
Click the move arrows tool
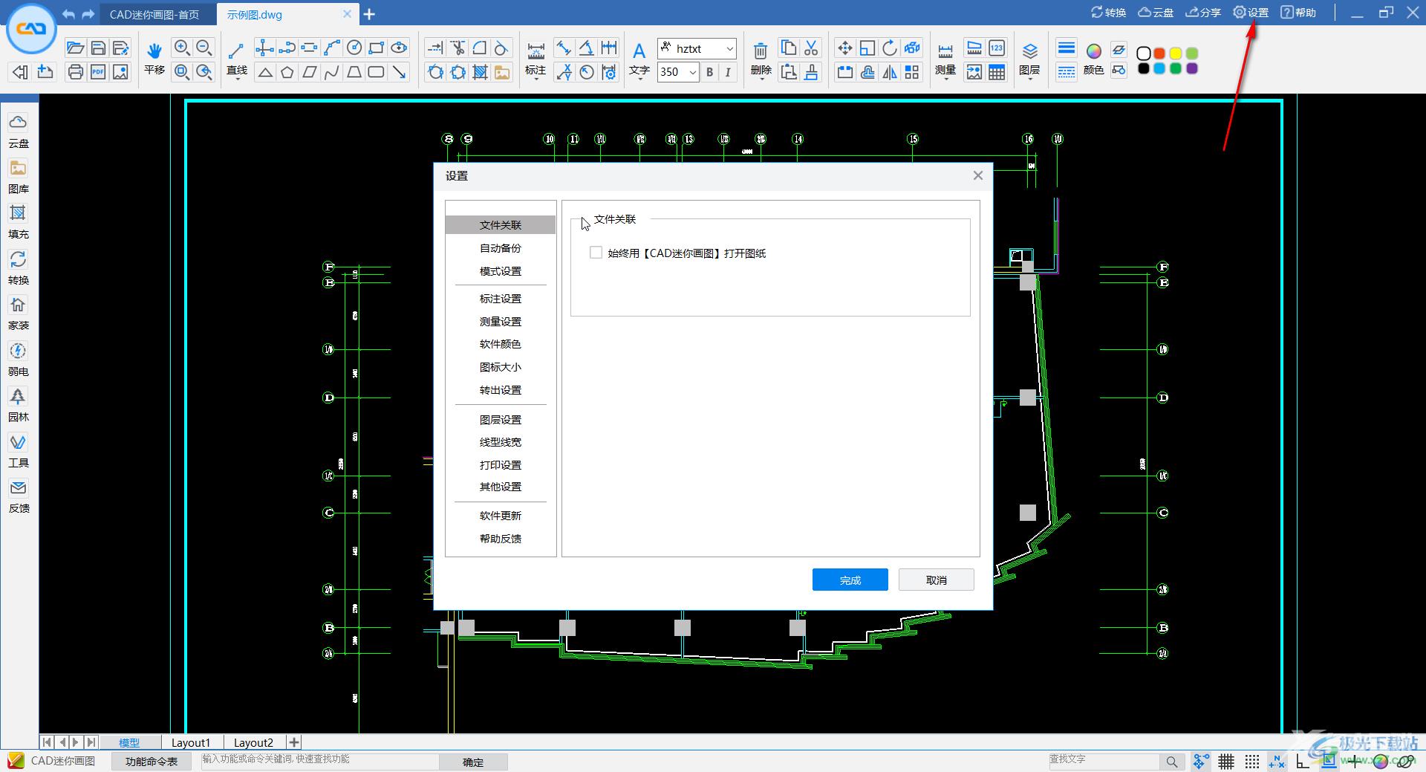coord(844,48)
